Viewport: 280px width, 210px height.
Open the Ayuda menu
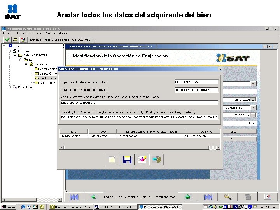click(63, 33)
